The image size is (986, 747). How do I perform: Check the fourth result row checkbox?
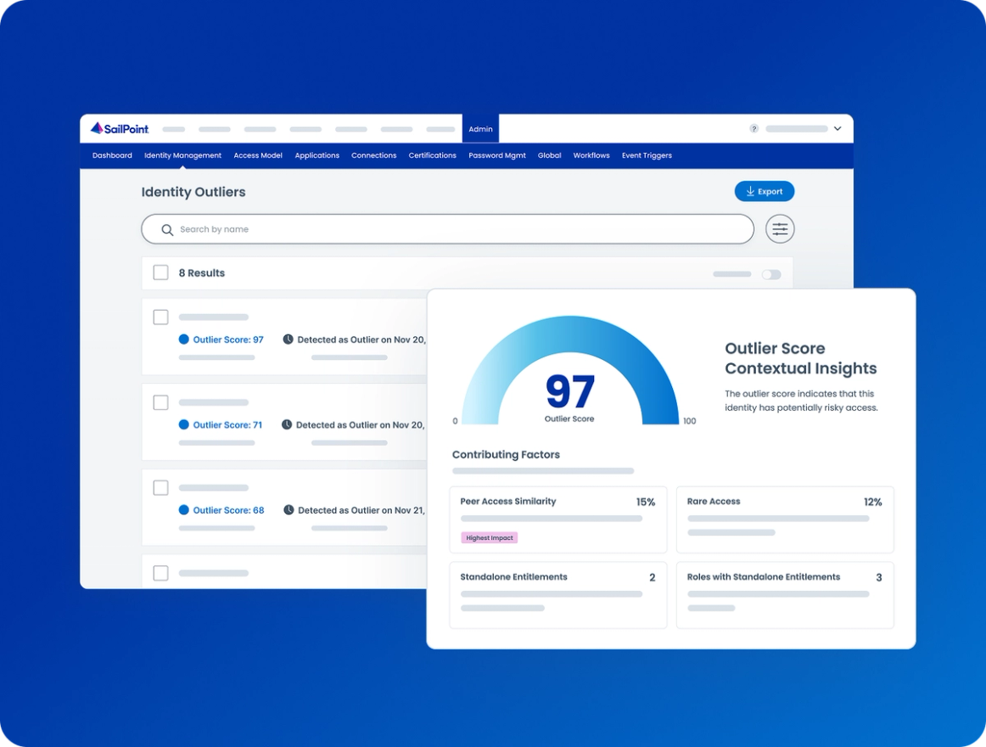click(161, 573)
